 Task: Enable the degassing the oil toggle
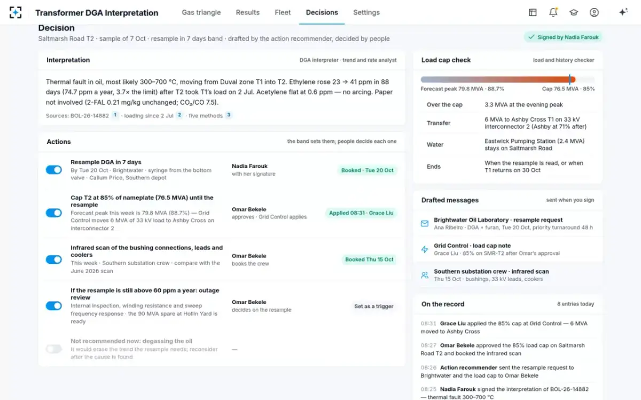pos(54,349)
